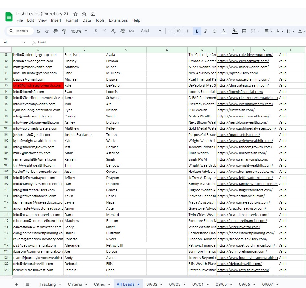Switch to the Tracking sheet tab

coord(48,284)
